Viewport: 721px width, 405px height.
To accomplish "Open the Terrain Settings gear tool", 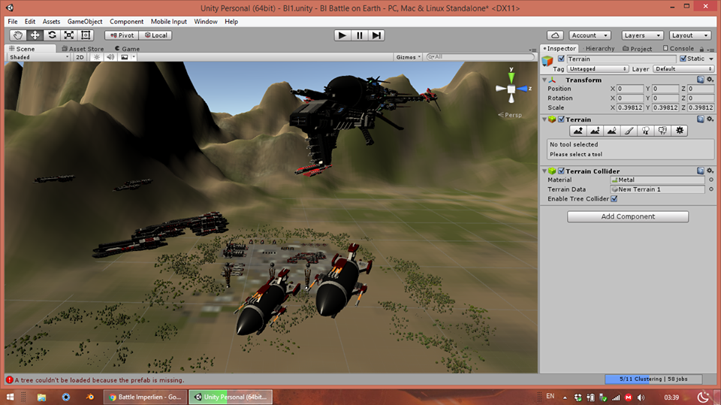I will pyautogui.click(x=680, y=131).
